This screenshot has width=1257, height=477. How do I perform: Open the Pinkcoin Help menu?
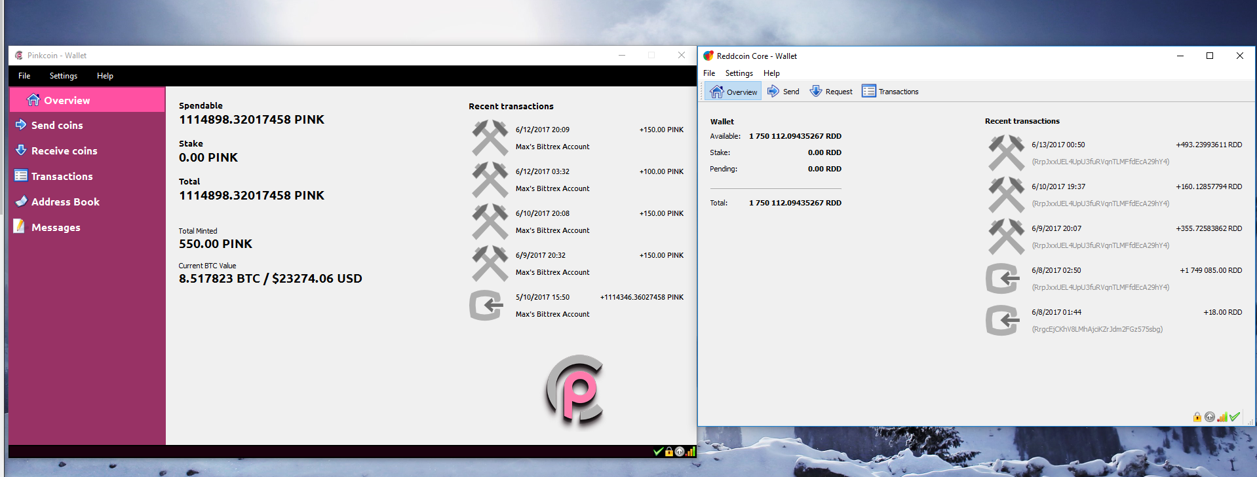pos(105,76)
